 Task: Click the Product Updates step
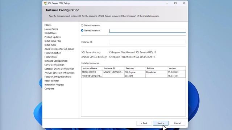[53, 37]
